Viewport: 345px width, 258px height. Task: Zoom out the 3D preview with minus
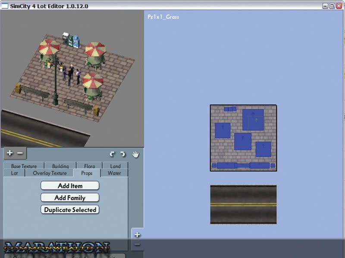(20, 153)
